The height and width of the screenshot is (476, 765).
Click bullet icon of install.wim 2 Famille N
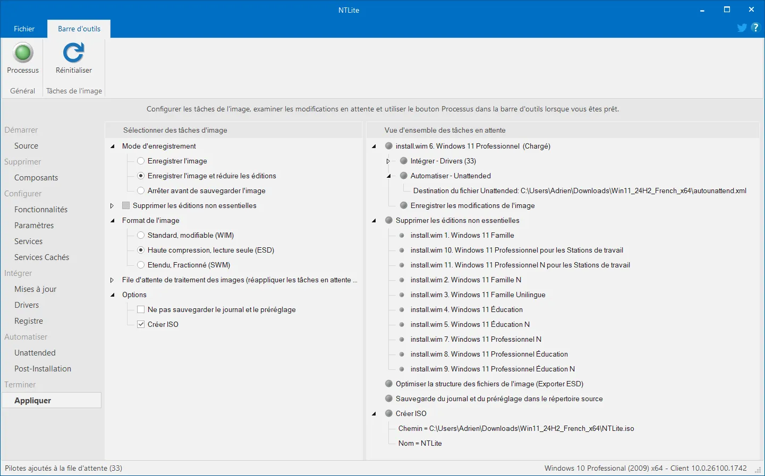pyautogui.click(x=402, y=280)
